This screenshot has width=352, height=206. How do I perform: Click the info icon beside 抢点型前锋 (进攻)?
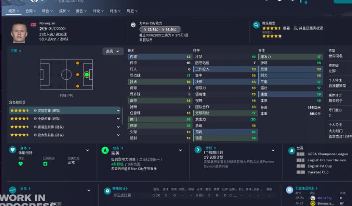pos(35,135)
